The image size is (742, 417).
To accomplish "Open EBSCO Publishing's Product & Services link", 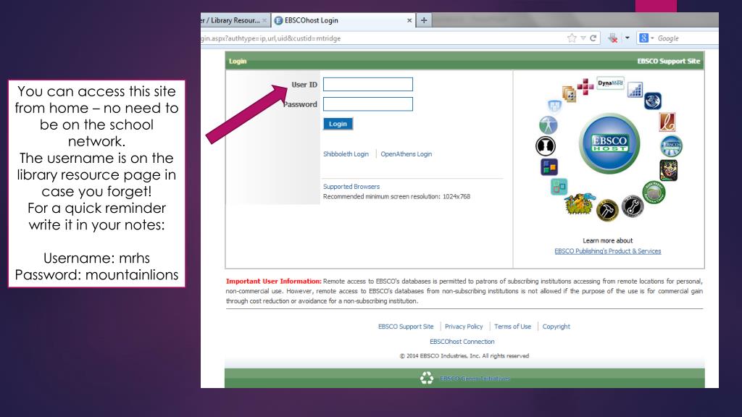I will (608, 251).
